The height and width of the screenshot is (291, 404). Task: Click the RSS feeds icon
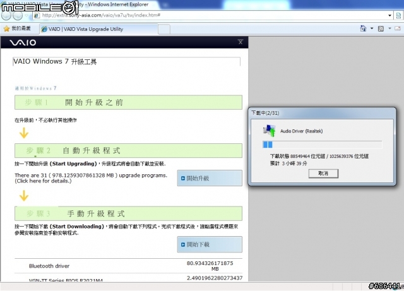pyautogui.click(x=381, y=28)
